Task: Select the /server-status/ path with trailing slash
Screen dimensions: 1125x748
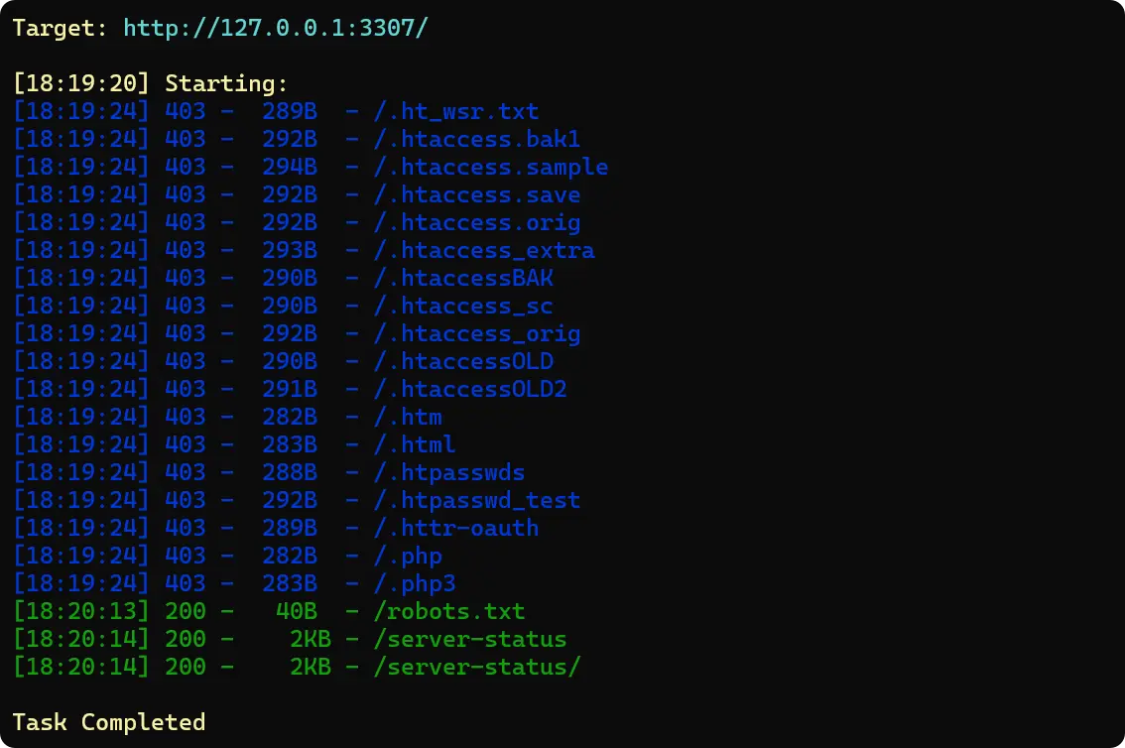Action: click(x=477, y=667)
